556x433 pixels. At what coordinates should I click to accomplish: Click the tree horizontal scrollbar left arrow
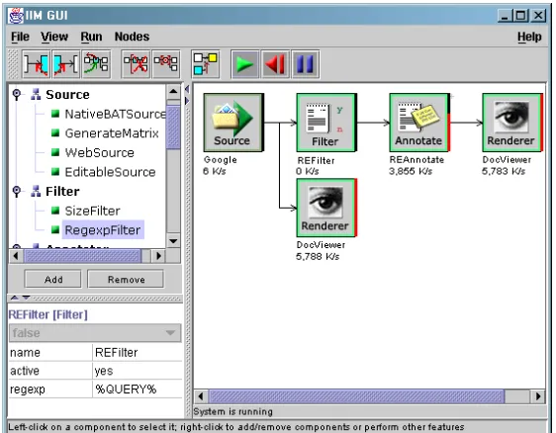pos(16,255)
